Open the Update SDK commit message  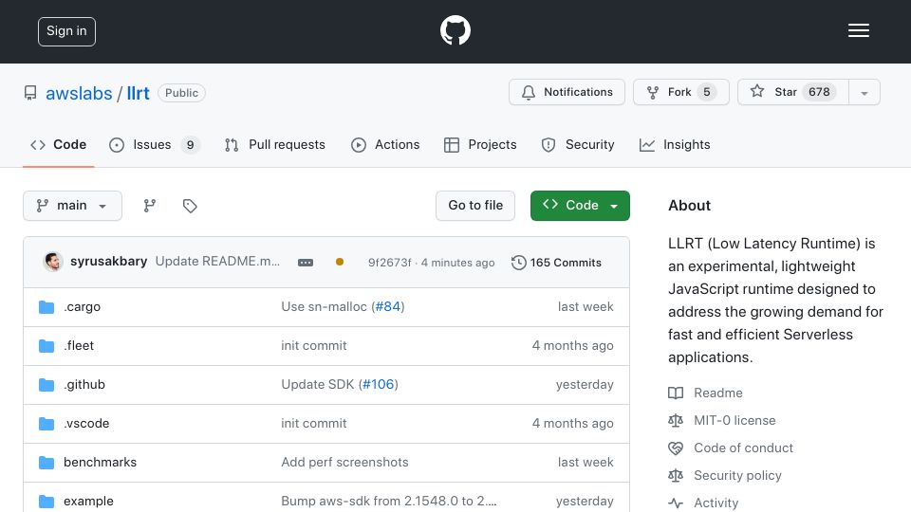pyautogui.click(x=317, y=384)
